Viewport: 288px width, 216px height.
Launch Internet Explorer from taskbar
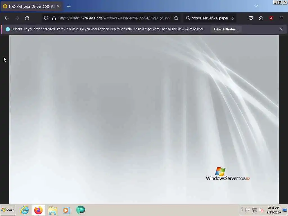25,210
